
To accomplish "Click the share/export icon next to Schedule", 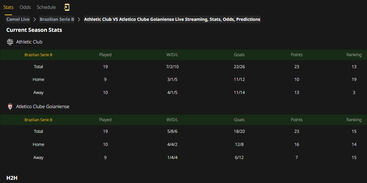I will [67, 7].
